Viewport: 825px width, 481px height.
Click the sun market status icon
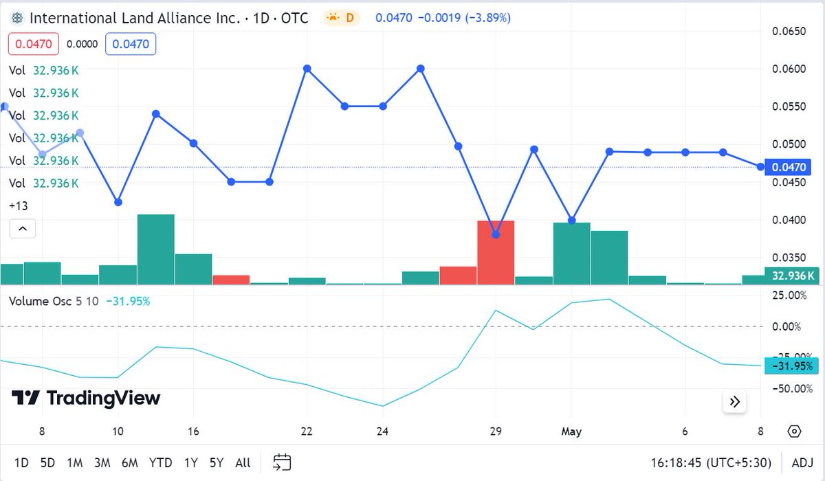coord(331,18)
